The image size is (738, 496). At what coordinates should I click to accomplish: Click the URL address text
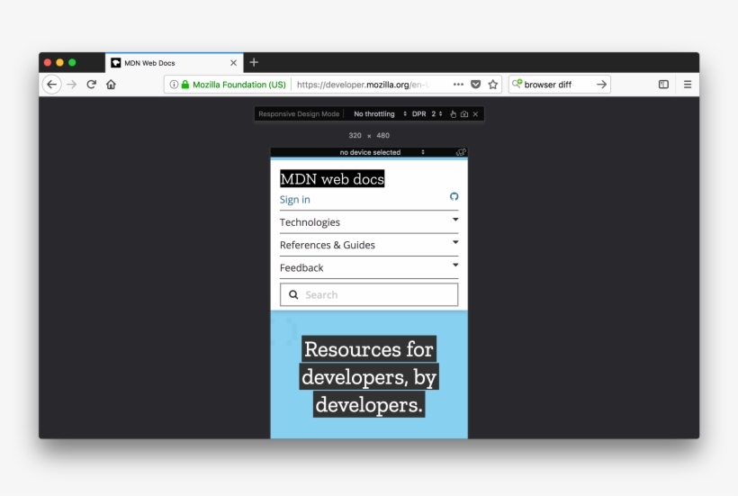pyautogui.click(x=364, y=85)
